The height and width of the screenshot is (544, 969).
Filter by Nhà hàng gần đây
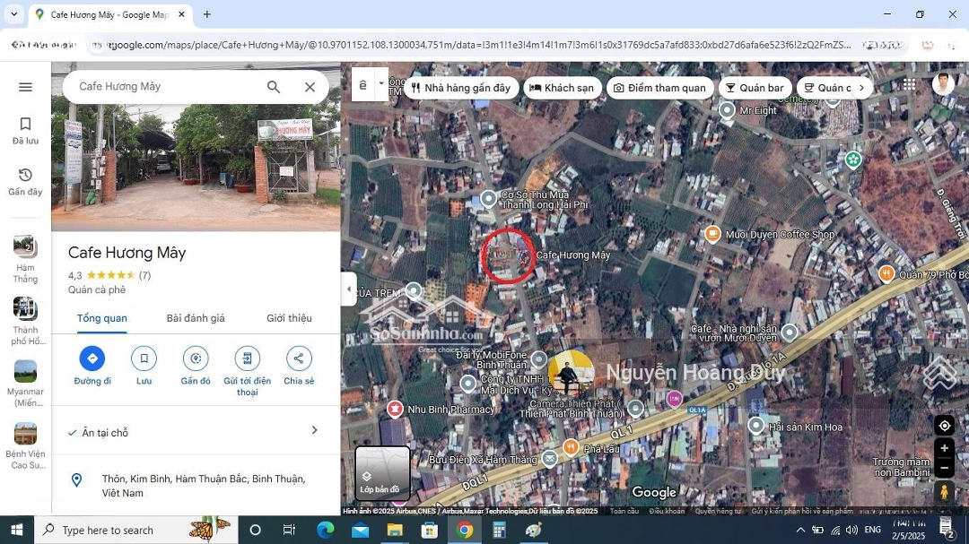point(460,88)
